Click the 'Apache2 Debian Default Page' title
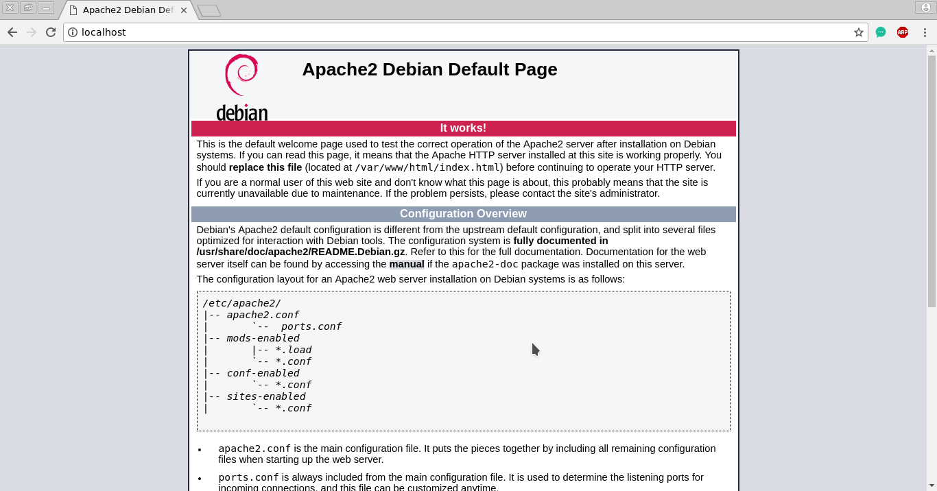This screenshot has width=937, height=491. pyautogui.click(x=429, y=69)
